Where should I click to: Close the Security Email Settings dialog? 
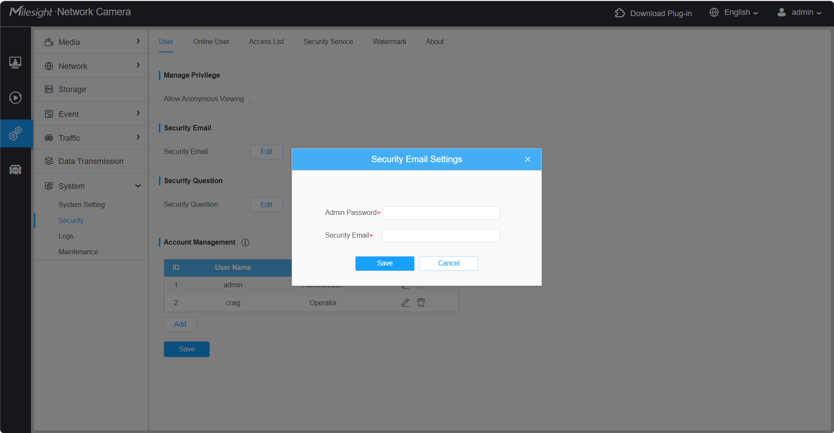point(528,159)
